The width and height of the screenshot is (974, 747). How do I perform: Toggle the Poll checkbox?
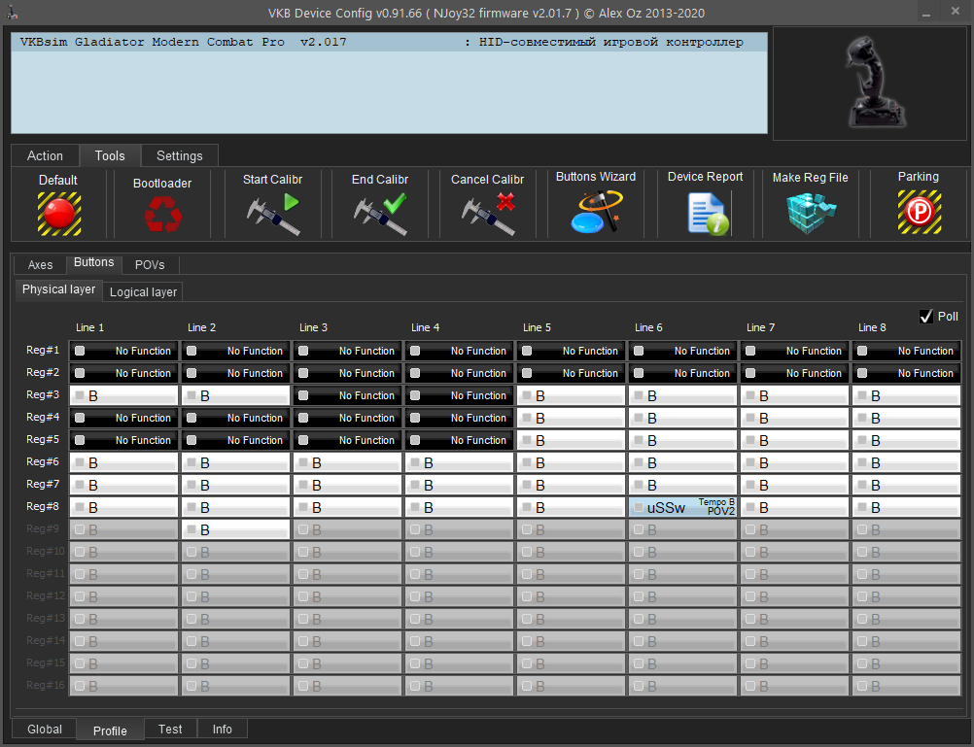tap(926, 317)
